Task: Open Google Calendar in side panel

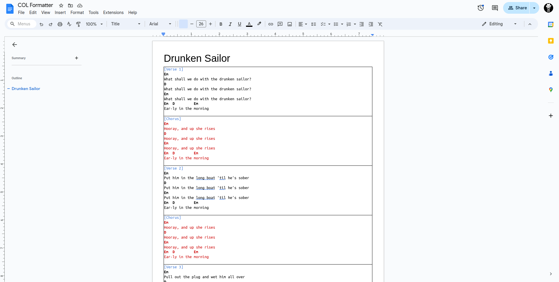Action: click(551, 24)
